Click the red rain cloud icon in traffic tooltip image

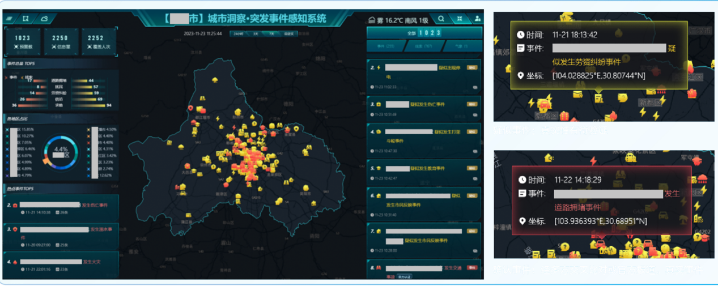(702, 178)
